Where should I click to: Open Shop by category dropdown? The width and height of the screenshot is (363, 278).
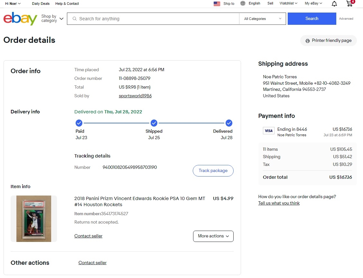[x=52, y=19]
